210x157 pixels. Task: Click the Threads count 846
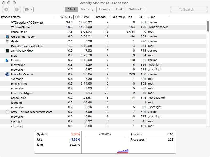click(x=170, y=134)
